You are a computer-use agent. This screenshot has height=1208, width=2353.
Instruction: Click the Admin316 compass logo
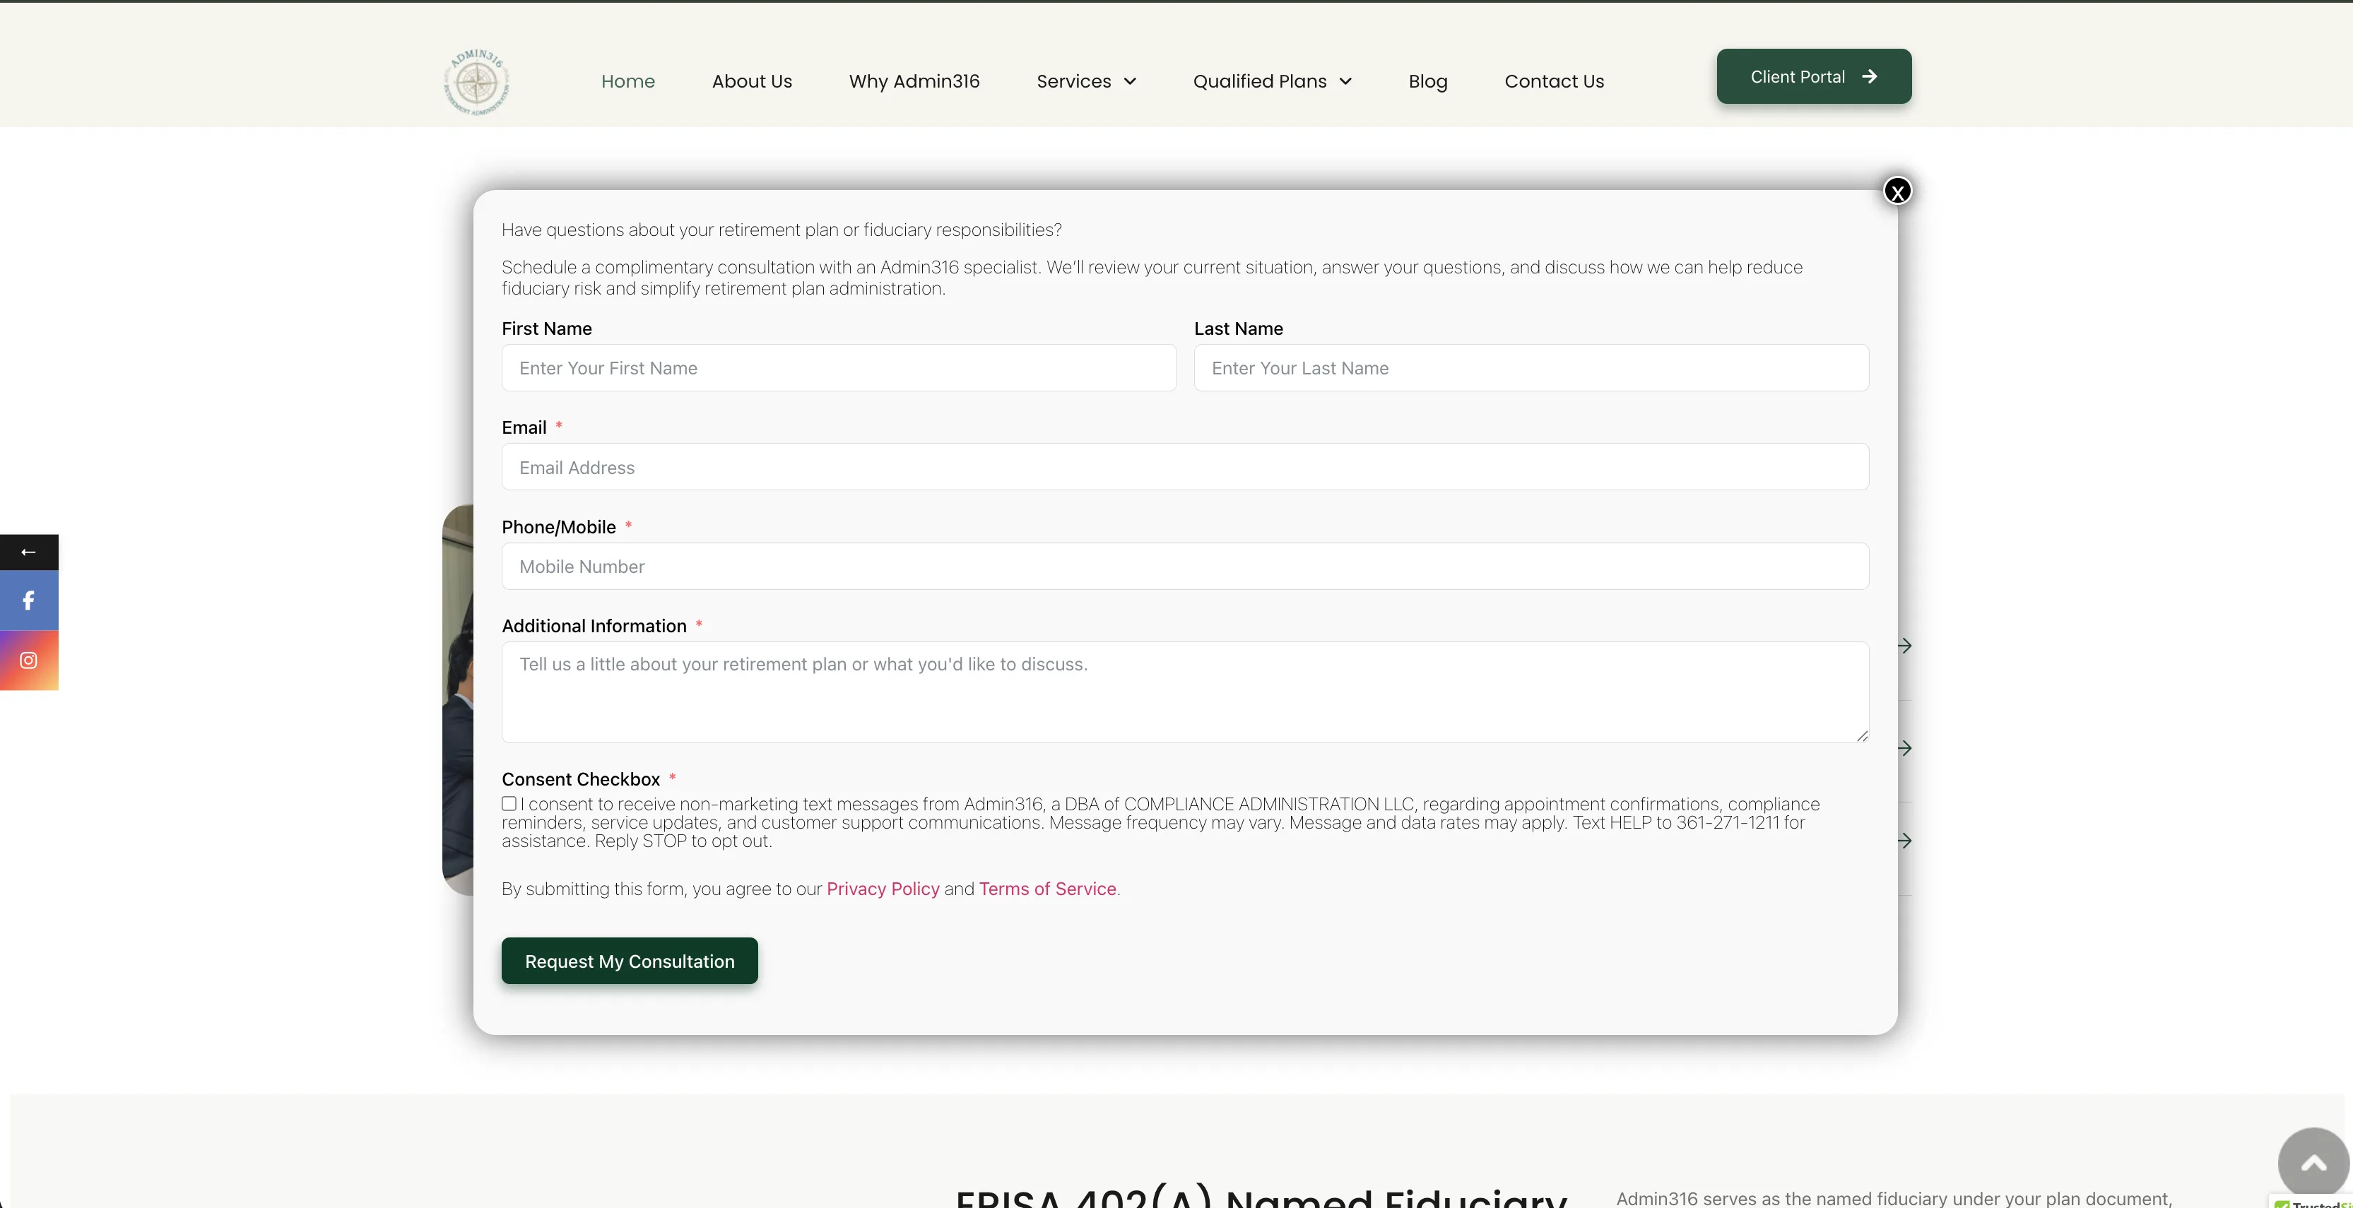[476, 82]
